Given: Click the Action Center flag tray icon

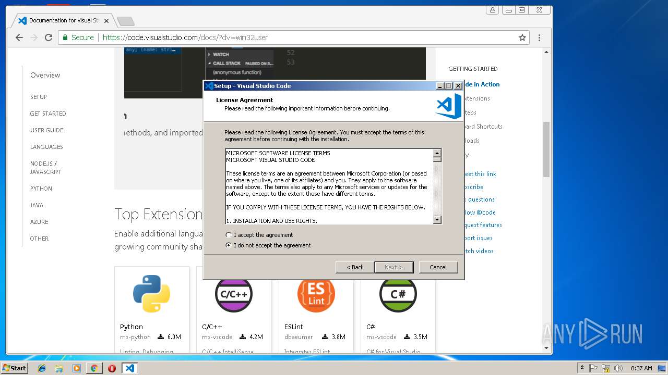Looking at the screenshot, I should click(x=594, y=368).
